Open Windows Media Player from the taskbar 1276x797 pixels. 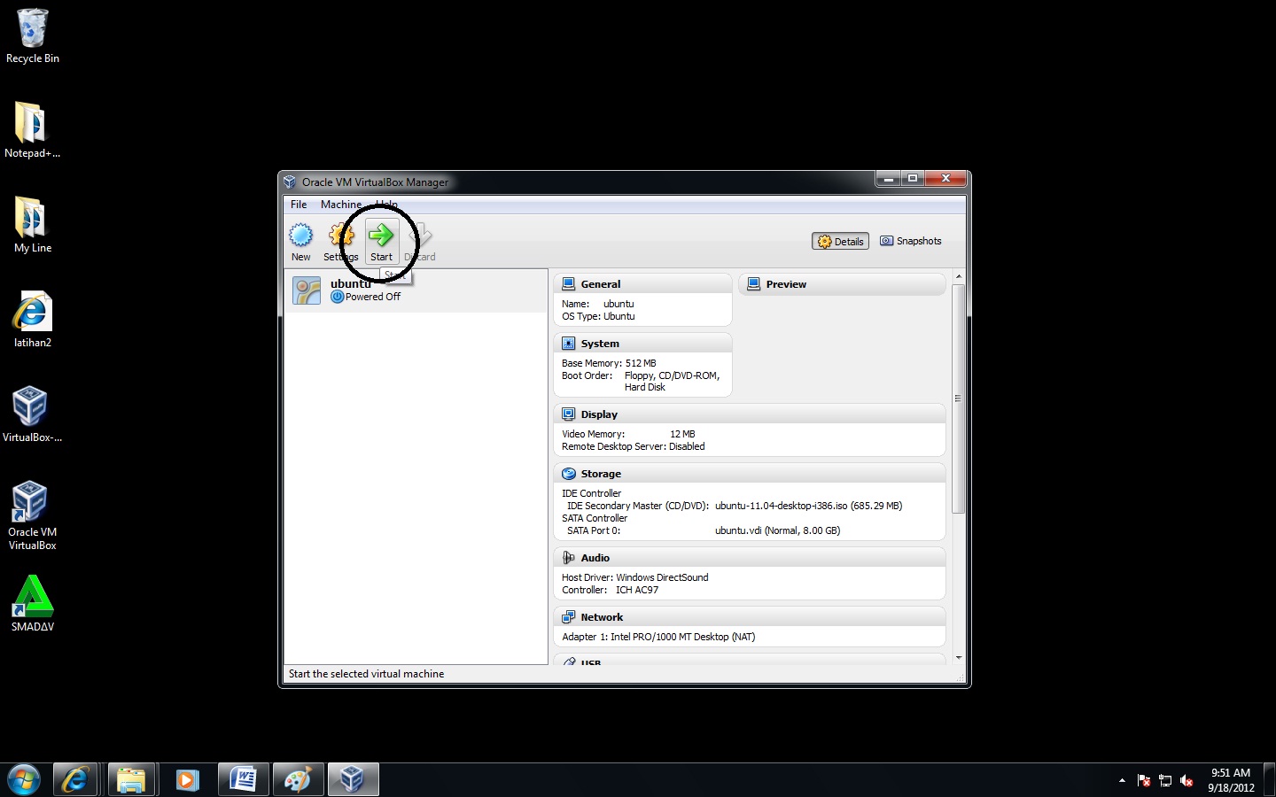[187, 780]
